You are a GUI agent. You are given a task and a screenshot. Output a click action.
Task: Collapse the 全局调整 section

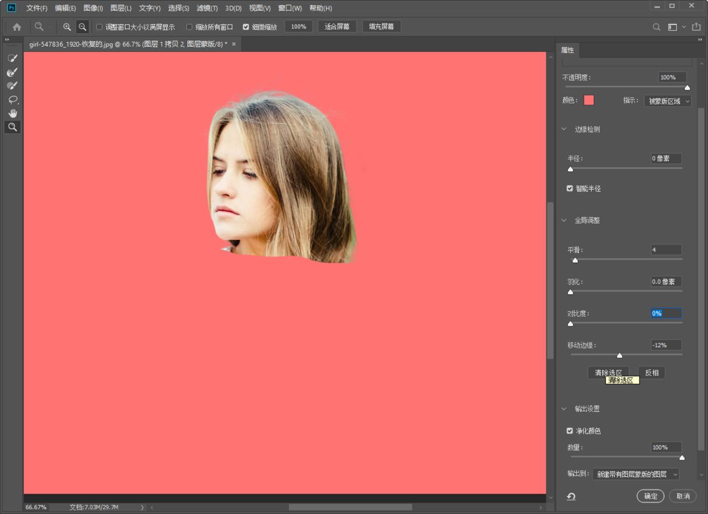pos(564,220)
